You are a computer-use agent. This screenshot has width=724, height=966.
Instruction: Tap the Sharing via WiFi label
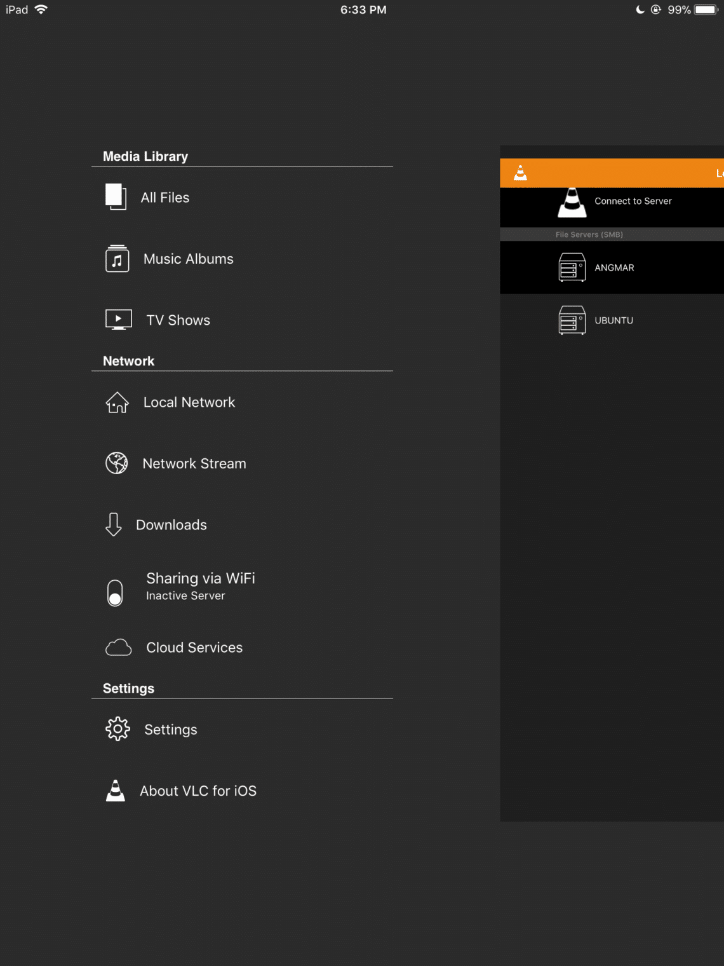pyautogui.click(x=201, y=578)
